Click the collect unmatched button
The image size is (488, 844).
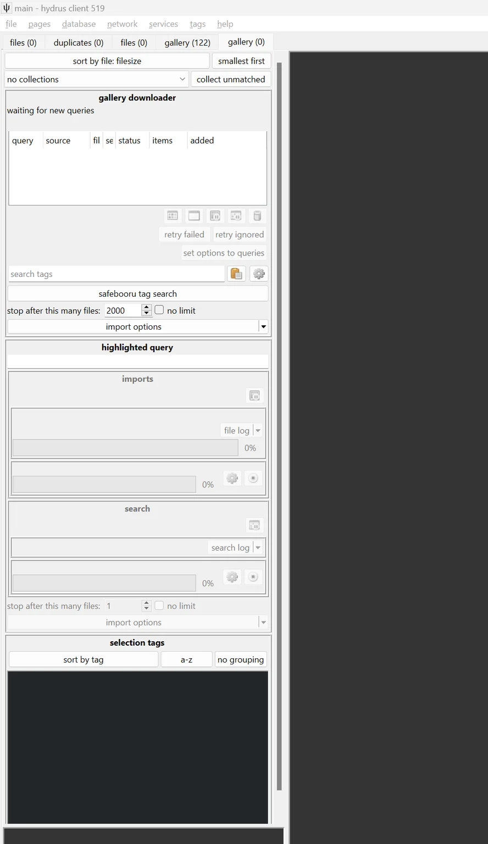pos(231,79)
